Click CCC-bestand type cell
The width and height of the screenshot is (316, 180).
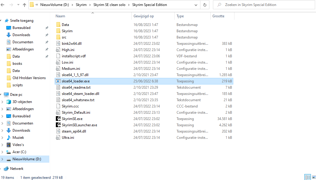click(x=187, y=106)
